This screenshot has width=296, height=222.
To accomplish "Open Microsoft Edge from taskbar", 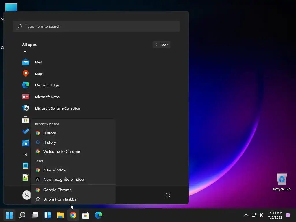I will 98,215.
